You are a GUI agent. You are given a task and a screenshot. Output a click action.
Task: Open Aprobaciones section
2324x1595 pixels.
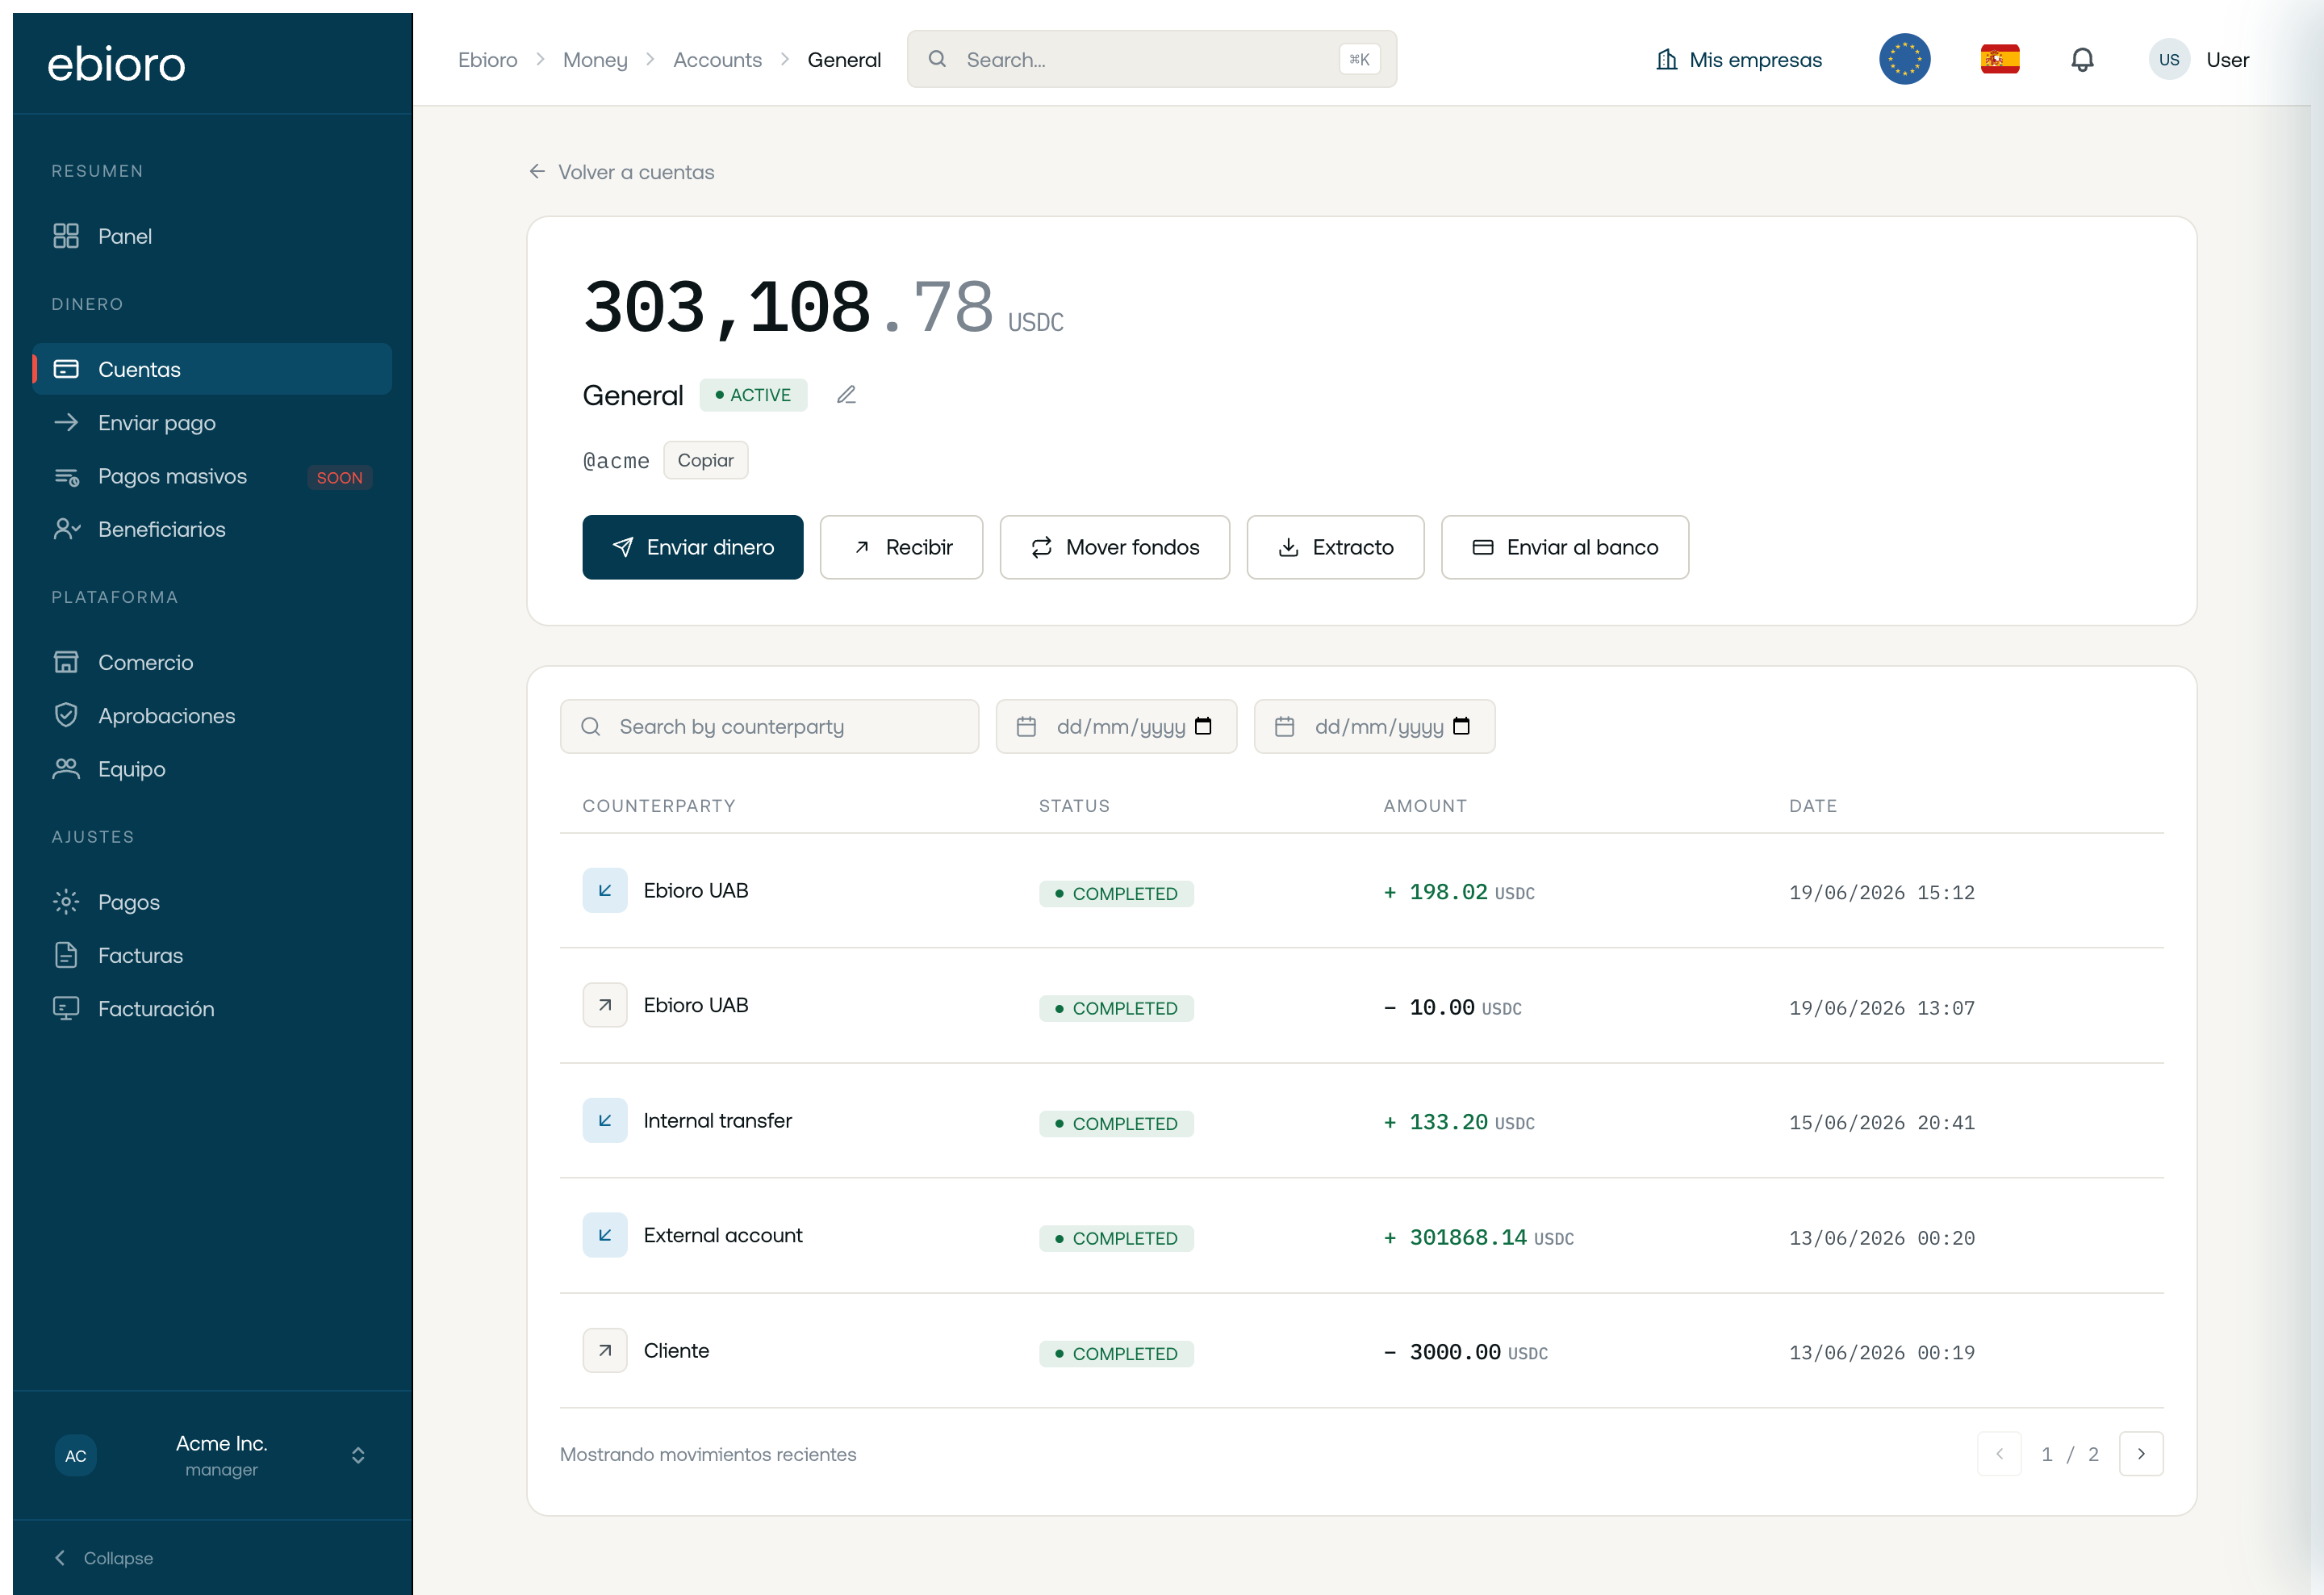[x=212, y=716]
